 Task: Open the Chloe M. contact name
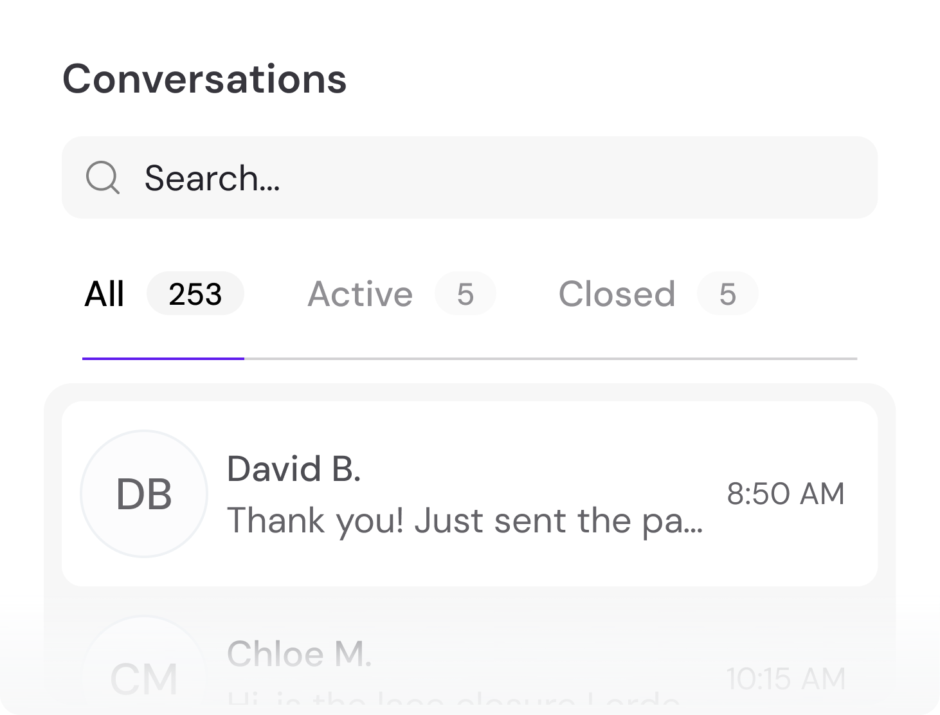[x=299, y=654]
